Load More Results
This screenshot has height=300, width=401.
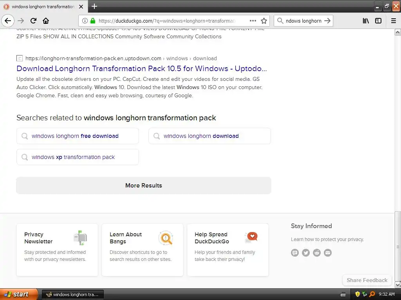point(144,186)
